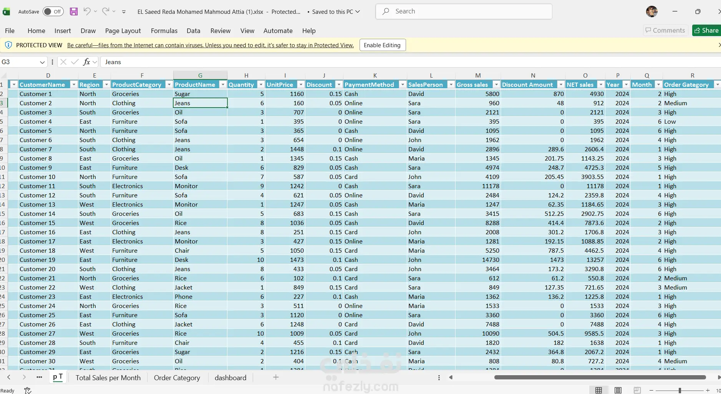Click the zoom slider handle

point(680,391)
